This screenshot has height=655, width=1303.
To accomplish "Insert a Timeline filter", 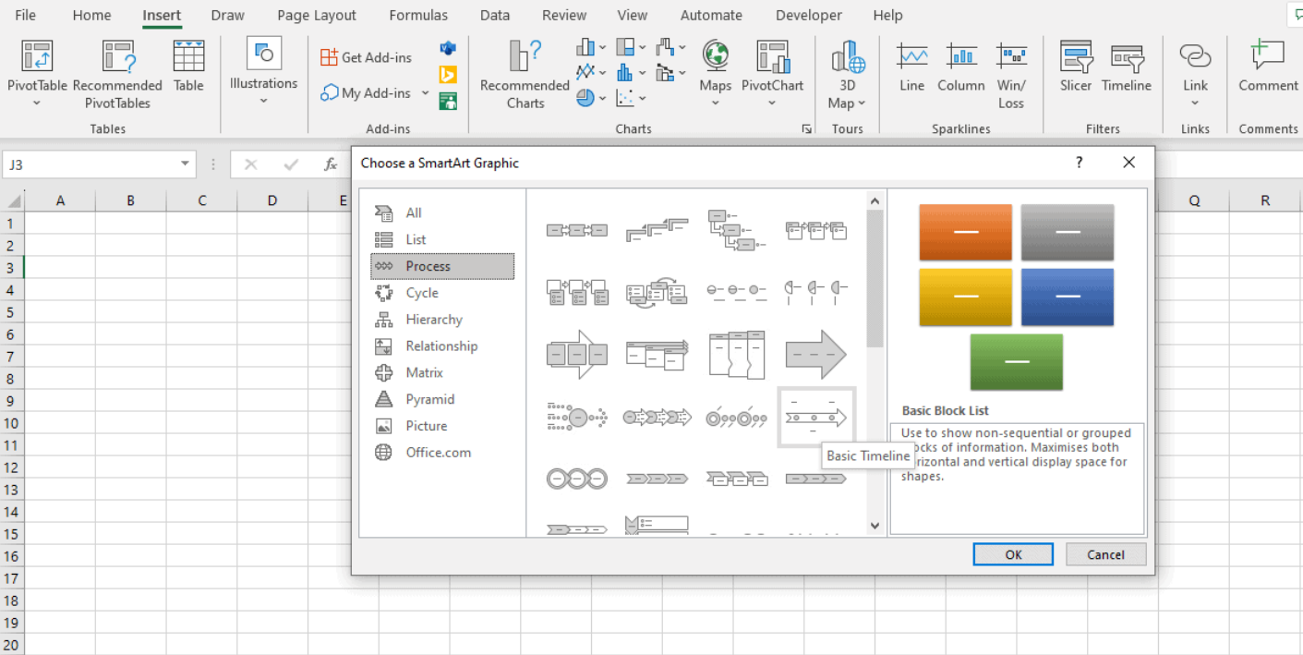I will (1127, 69).
